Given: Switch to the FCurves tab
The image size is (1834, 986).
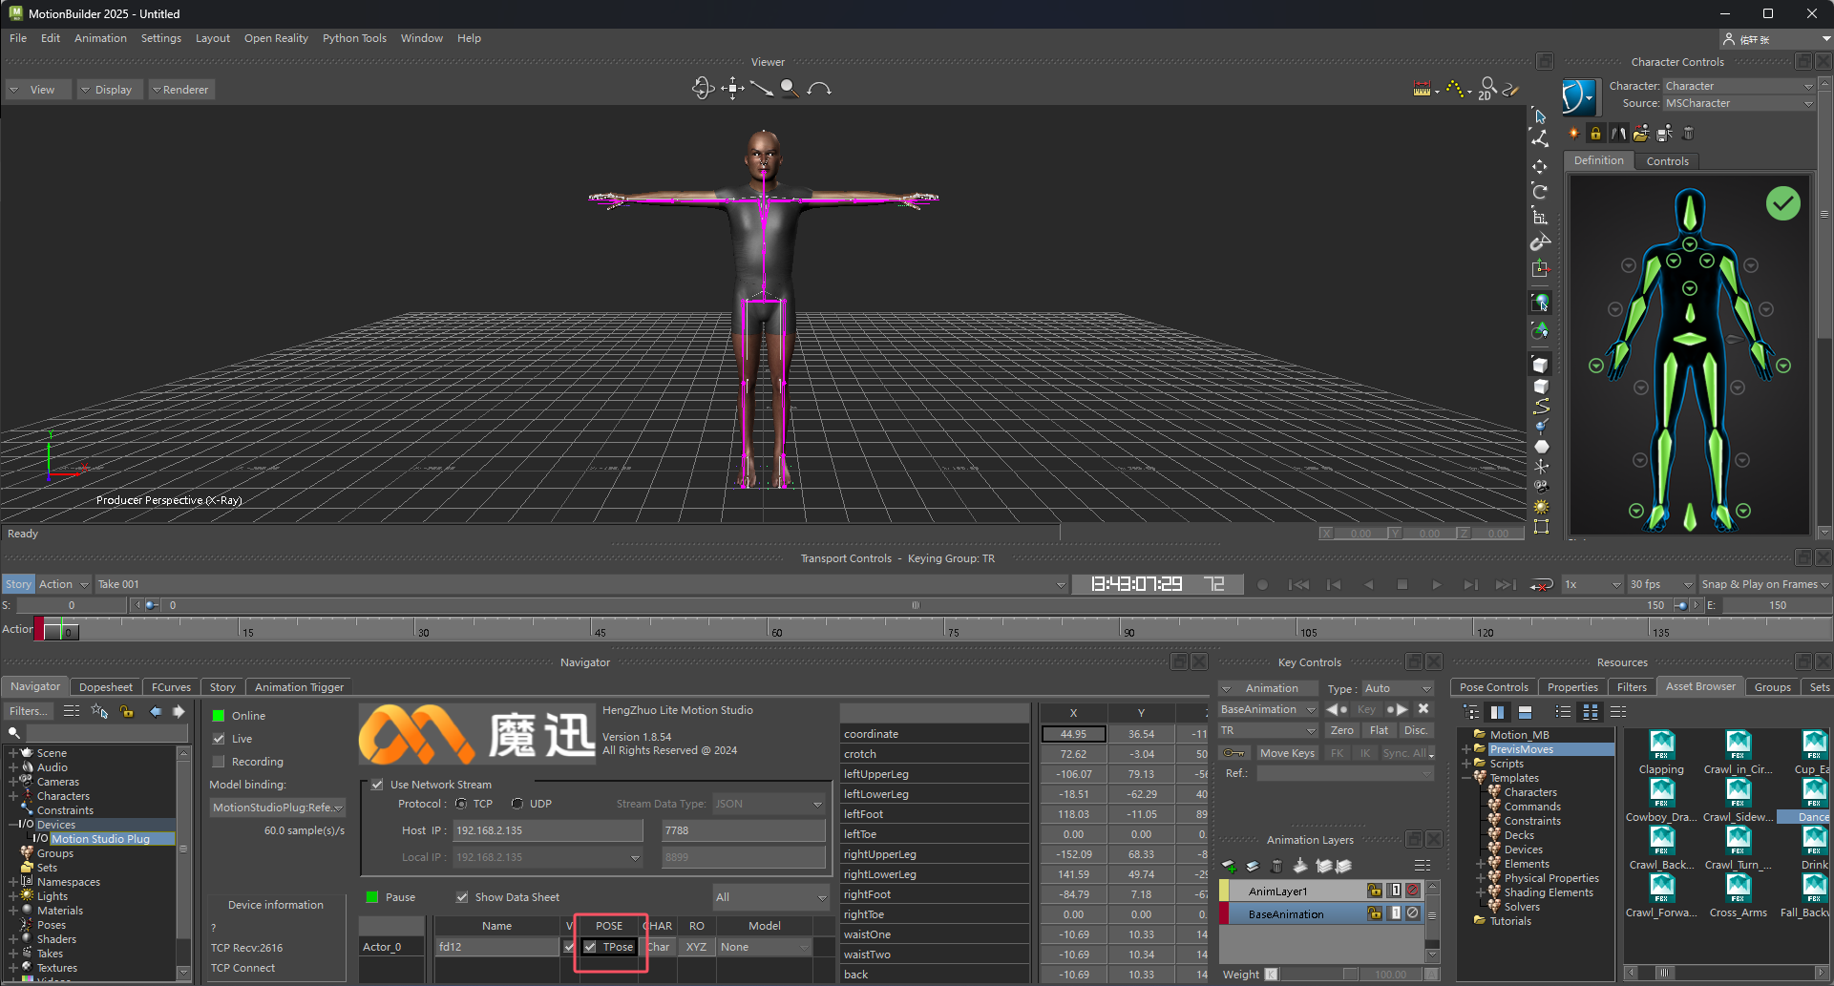Looking at the screenshot, I should point(171,687).
